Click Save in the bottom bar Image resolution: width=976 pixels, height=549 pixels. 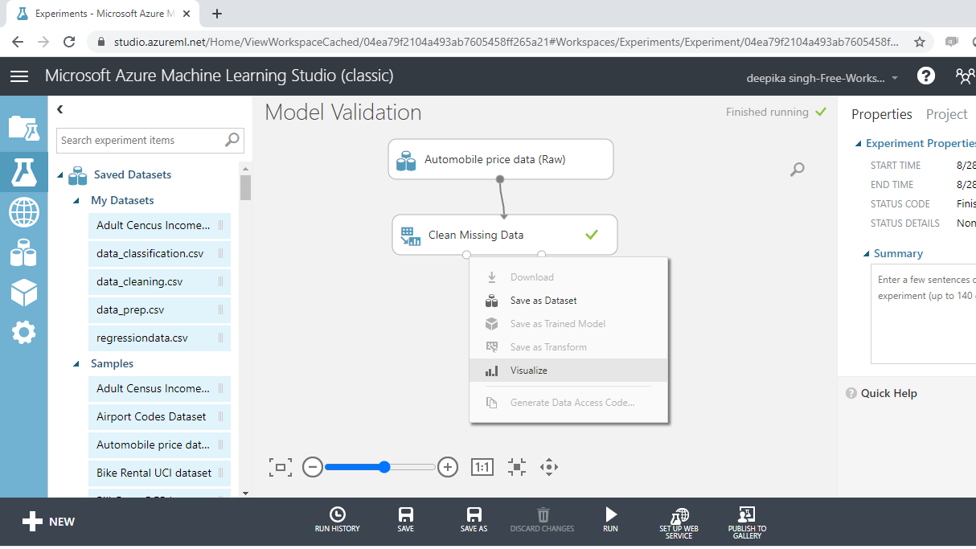pos(406,519)
